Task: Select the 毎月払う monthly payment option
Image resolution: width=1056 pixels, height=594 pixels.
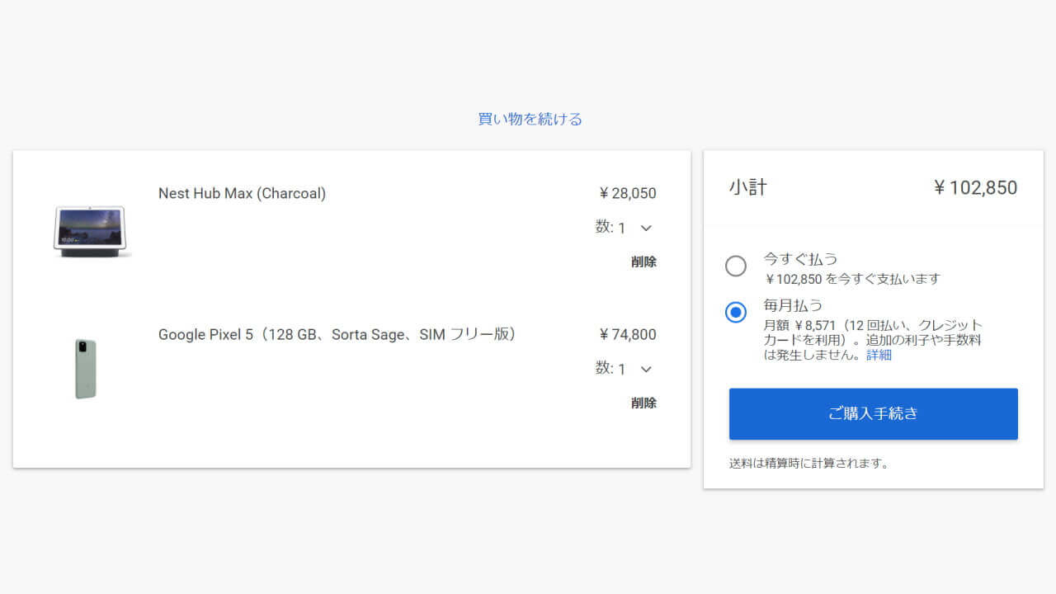Action: [735, 312]
